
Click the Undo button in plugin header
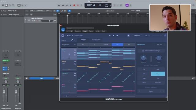[x=98, y=31]
